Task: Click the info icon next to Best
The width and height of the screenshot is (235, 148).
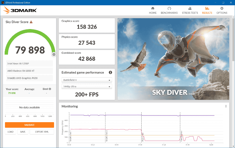Action: pyautogui.click(x=50, y=89)
